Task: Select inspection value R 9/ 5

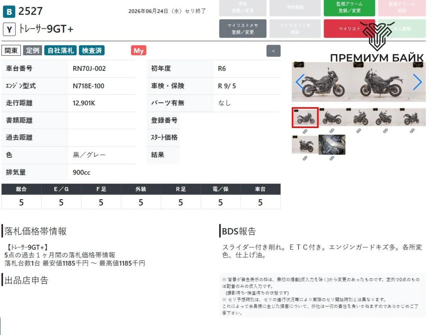Action: tap(227, 86)
